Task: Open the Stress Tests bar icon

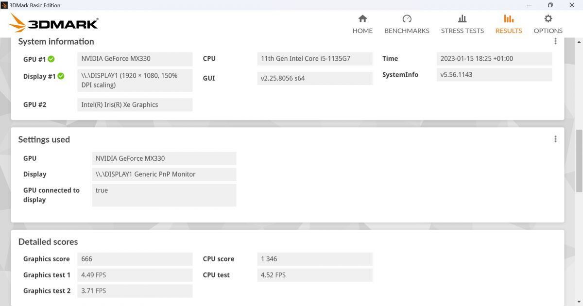Action: [x=463, y=19]
